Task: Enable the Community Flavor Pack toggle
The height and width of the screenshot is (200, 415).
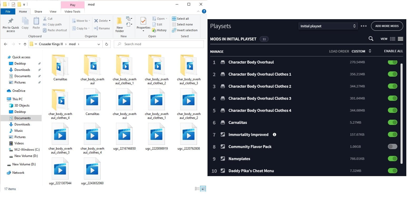Action: pos(392,147)
